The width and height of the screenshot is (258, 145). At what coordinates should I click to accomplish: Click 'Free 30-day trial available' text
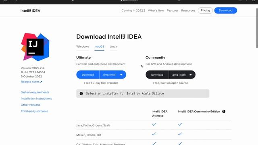(101, 83)
